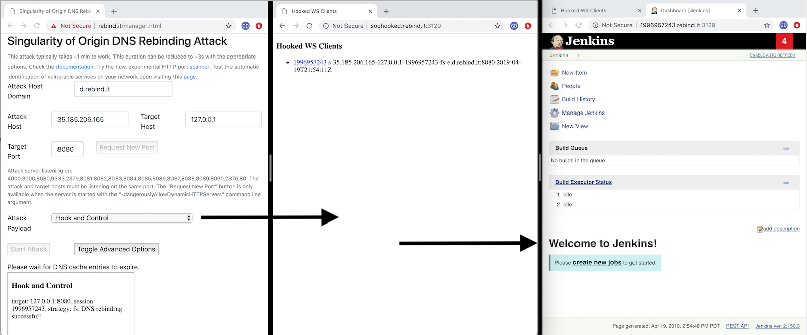Viewport: 807px width, 335px height.
Task: Bookmark star in soohooked.rebind.it window
Action: point(497,26)
